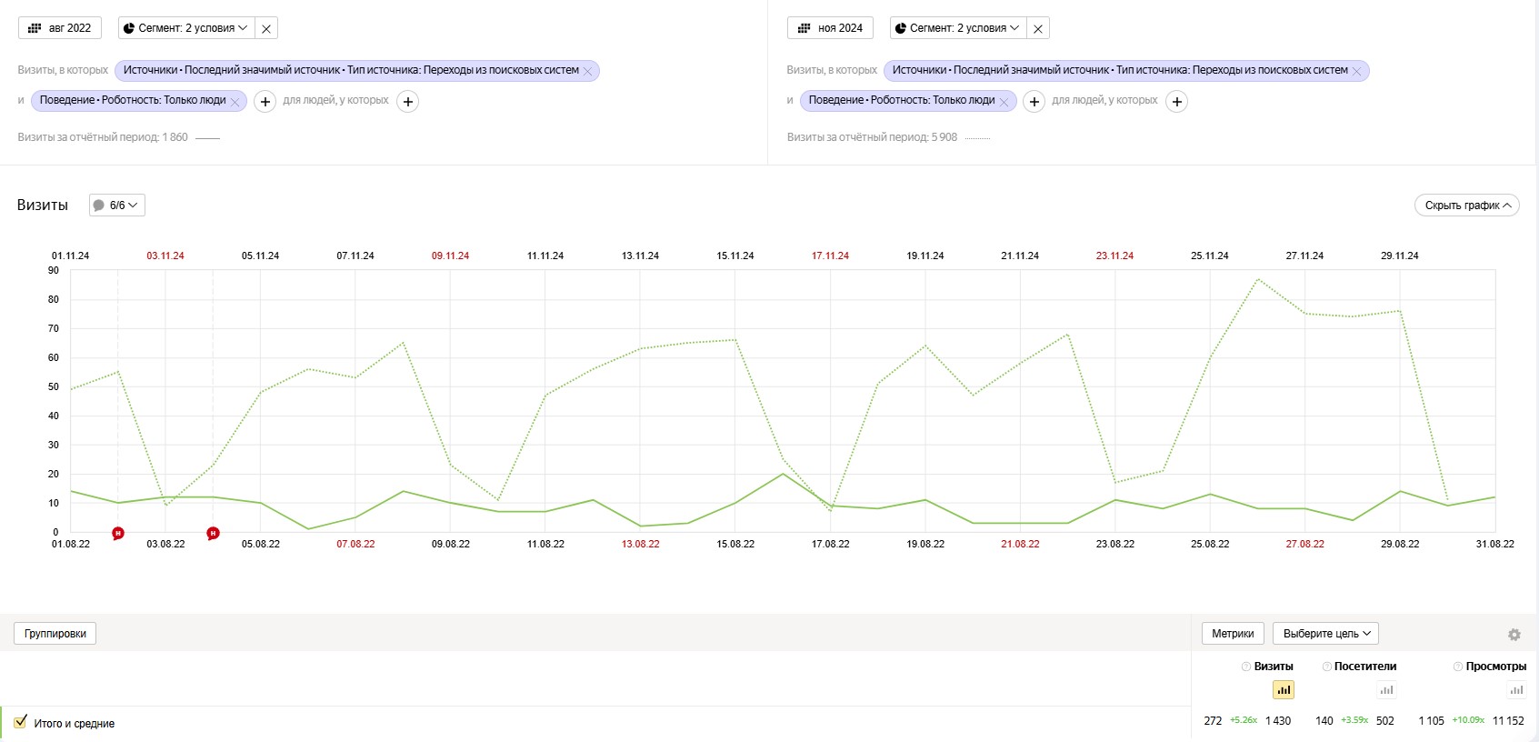Image resolution: width=1539 pixels, height=742 pixels.
Task: Select the radio circle next to Просмотры
Action: (x=1458, y=667)
